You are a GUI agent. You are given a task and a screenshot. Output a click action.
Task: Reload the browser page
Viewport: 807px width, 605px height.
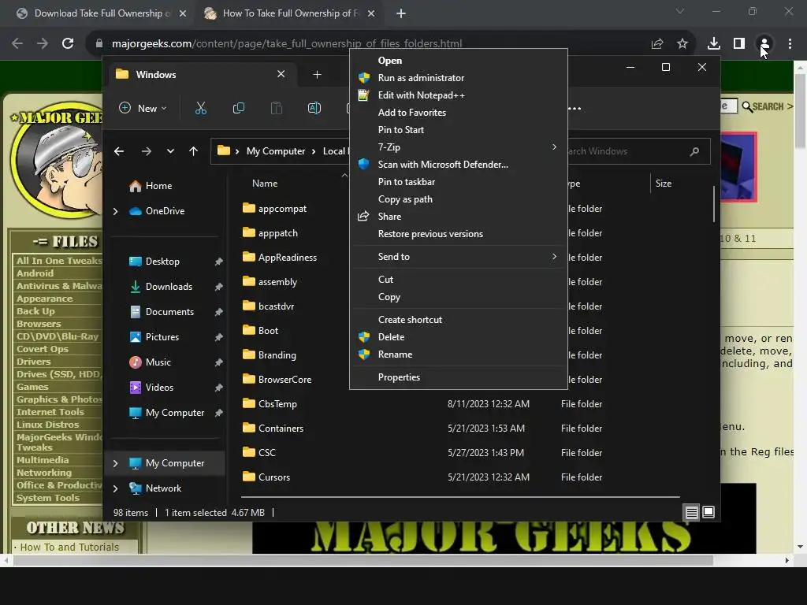click(x=68, y=43)
